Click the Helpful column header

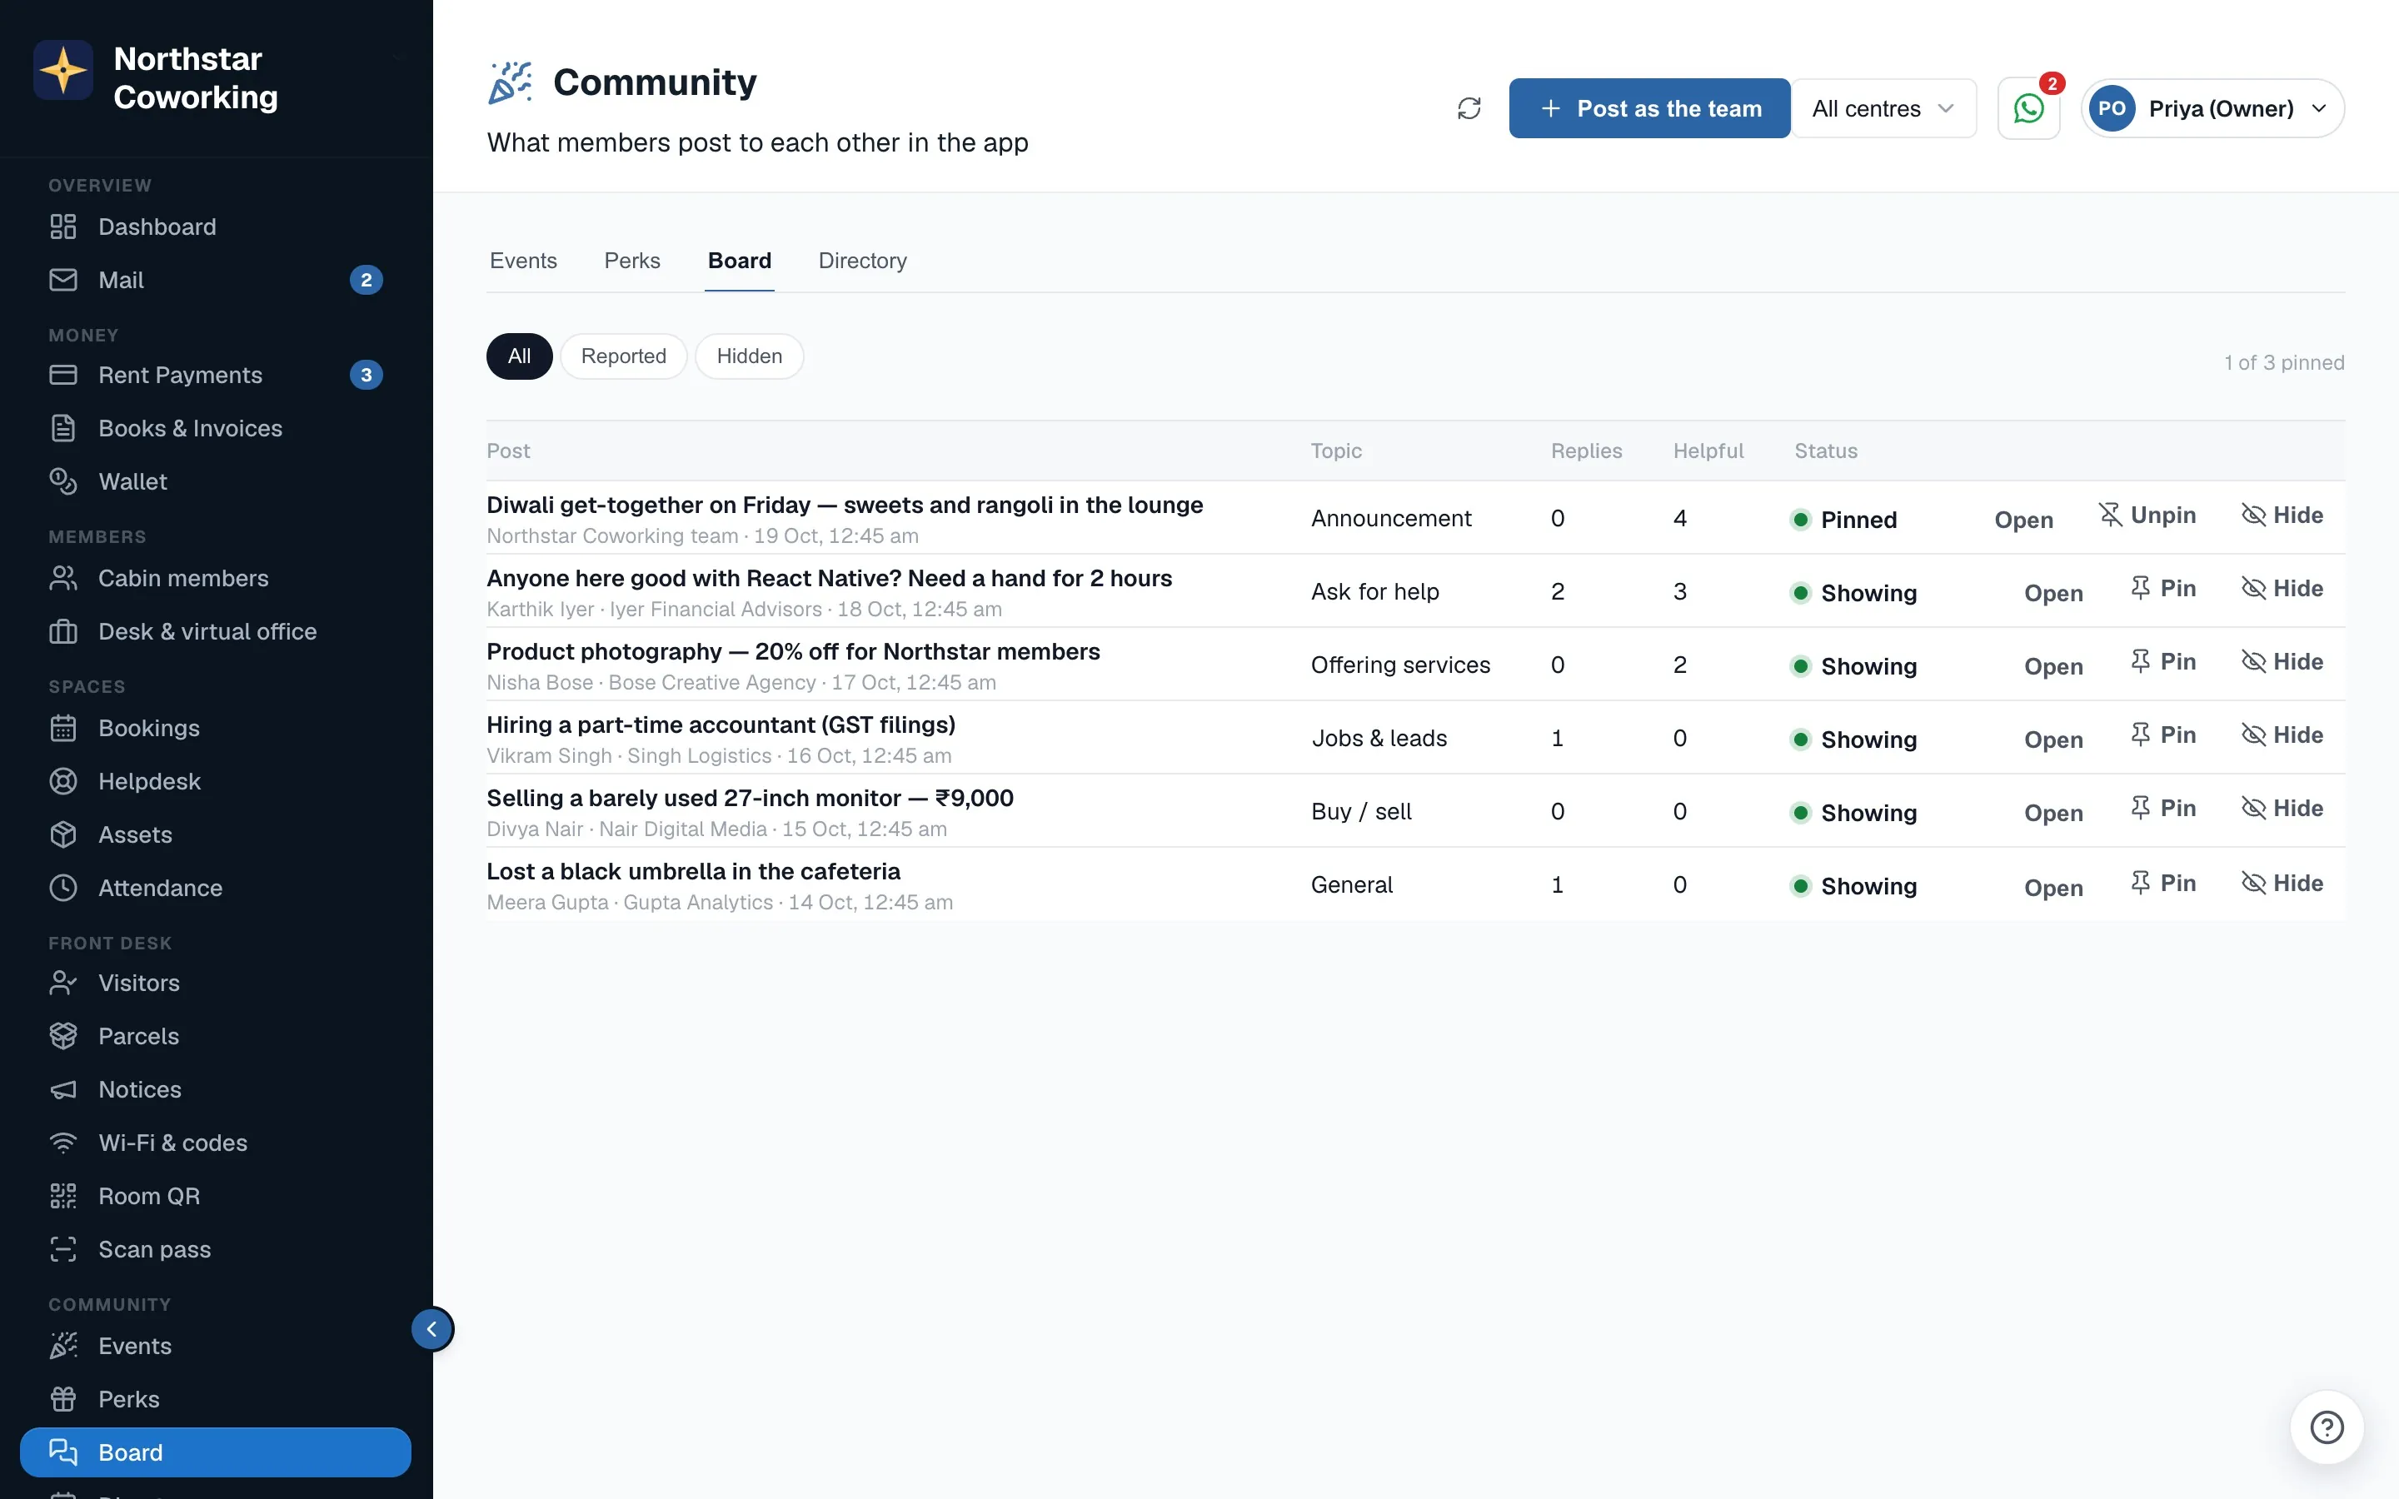pos(1708,451)
